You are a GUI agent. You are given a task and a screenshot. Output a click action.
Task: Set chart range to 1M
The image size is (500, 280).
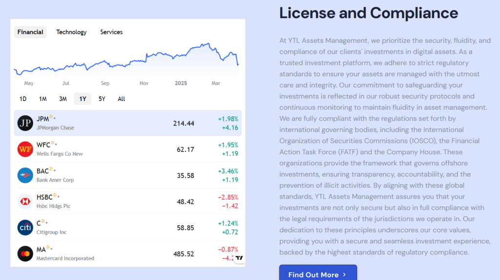pyautogui.click(x=43, y=99)
